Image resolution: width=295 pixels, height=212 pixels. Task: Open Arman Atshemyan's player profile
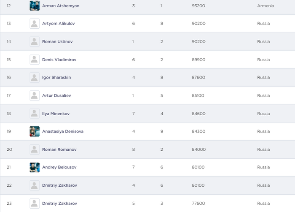click(x=61, y=6)
